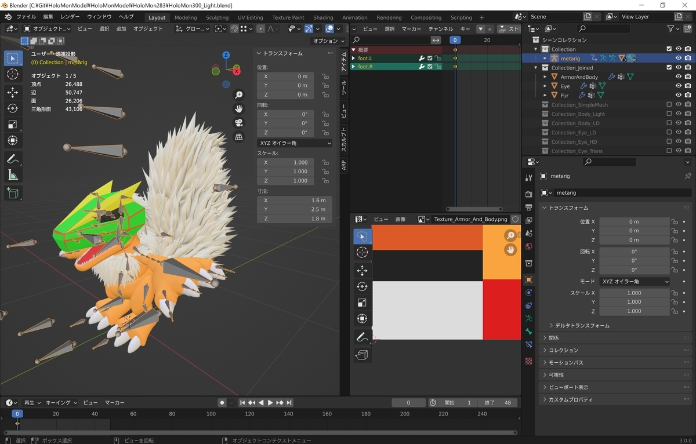
Task: Toggle visibility of Collection_Joined
Action: [678, 68]
